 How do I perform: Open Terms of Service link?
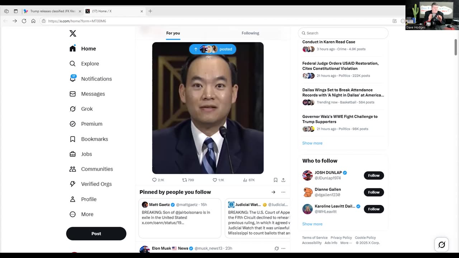[315, 238]
